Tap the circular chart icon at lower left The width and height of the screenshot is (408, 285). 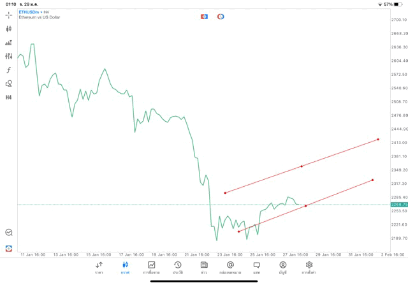click(x=9, y=233)
